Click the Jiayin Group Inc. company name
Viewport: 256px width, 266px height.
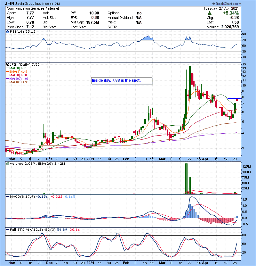[28, 4]
